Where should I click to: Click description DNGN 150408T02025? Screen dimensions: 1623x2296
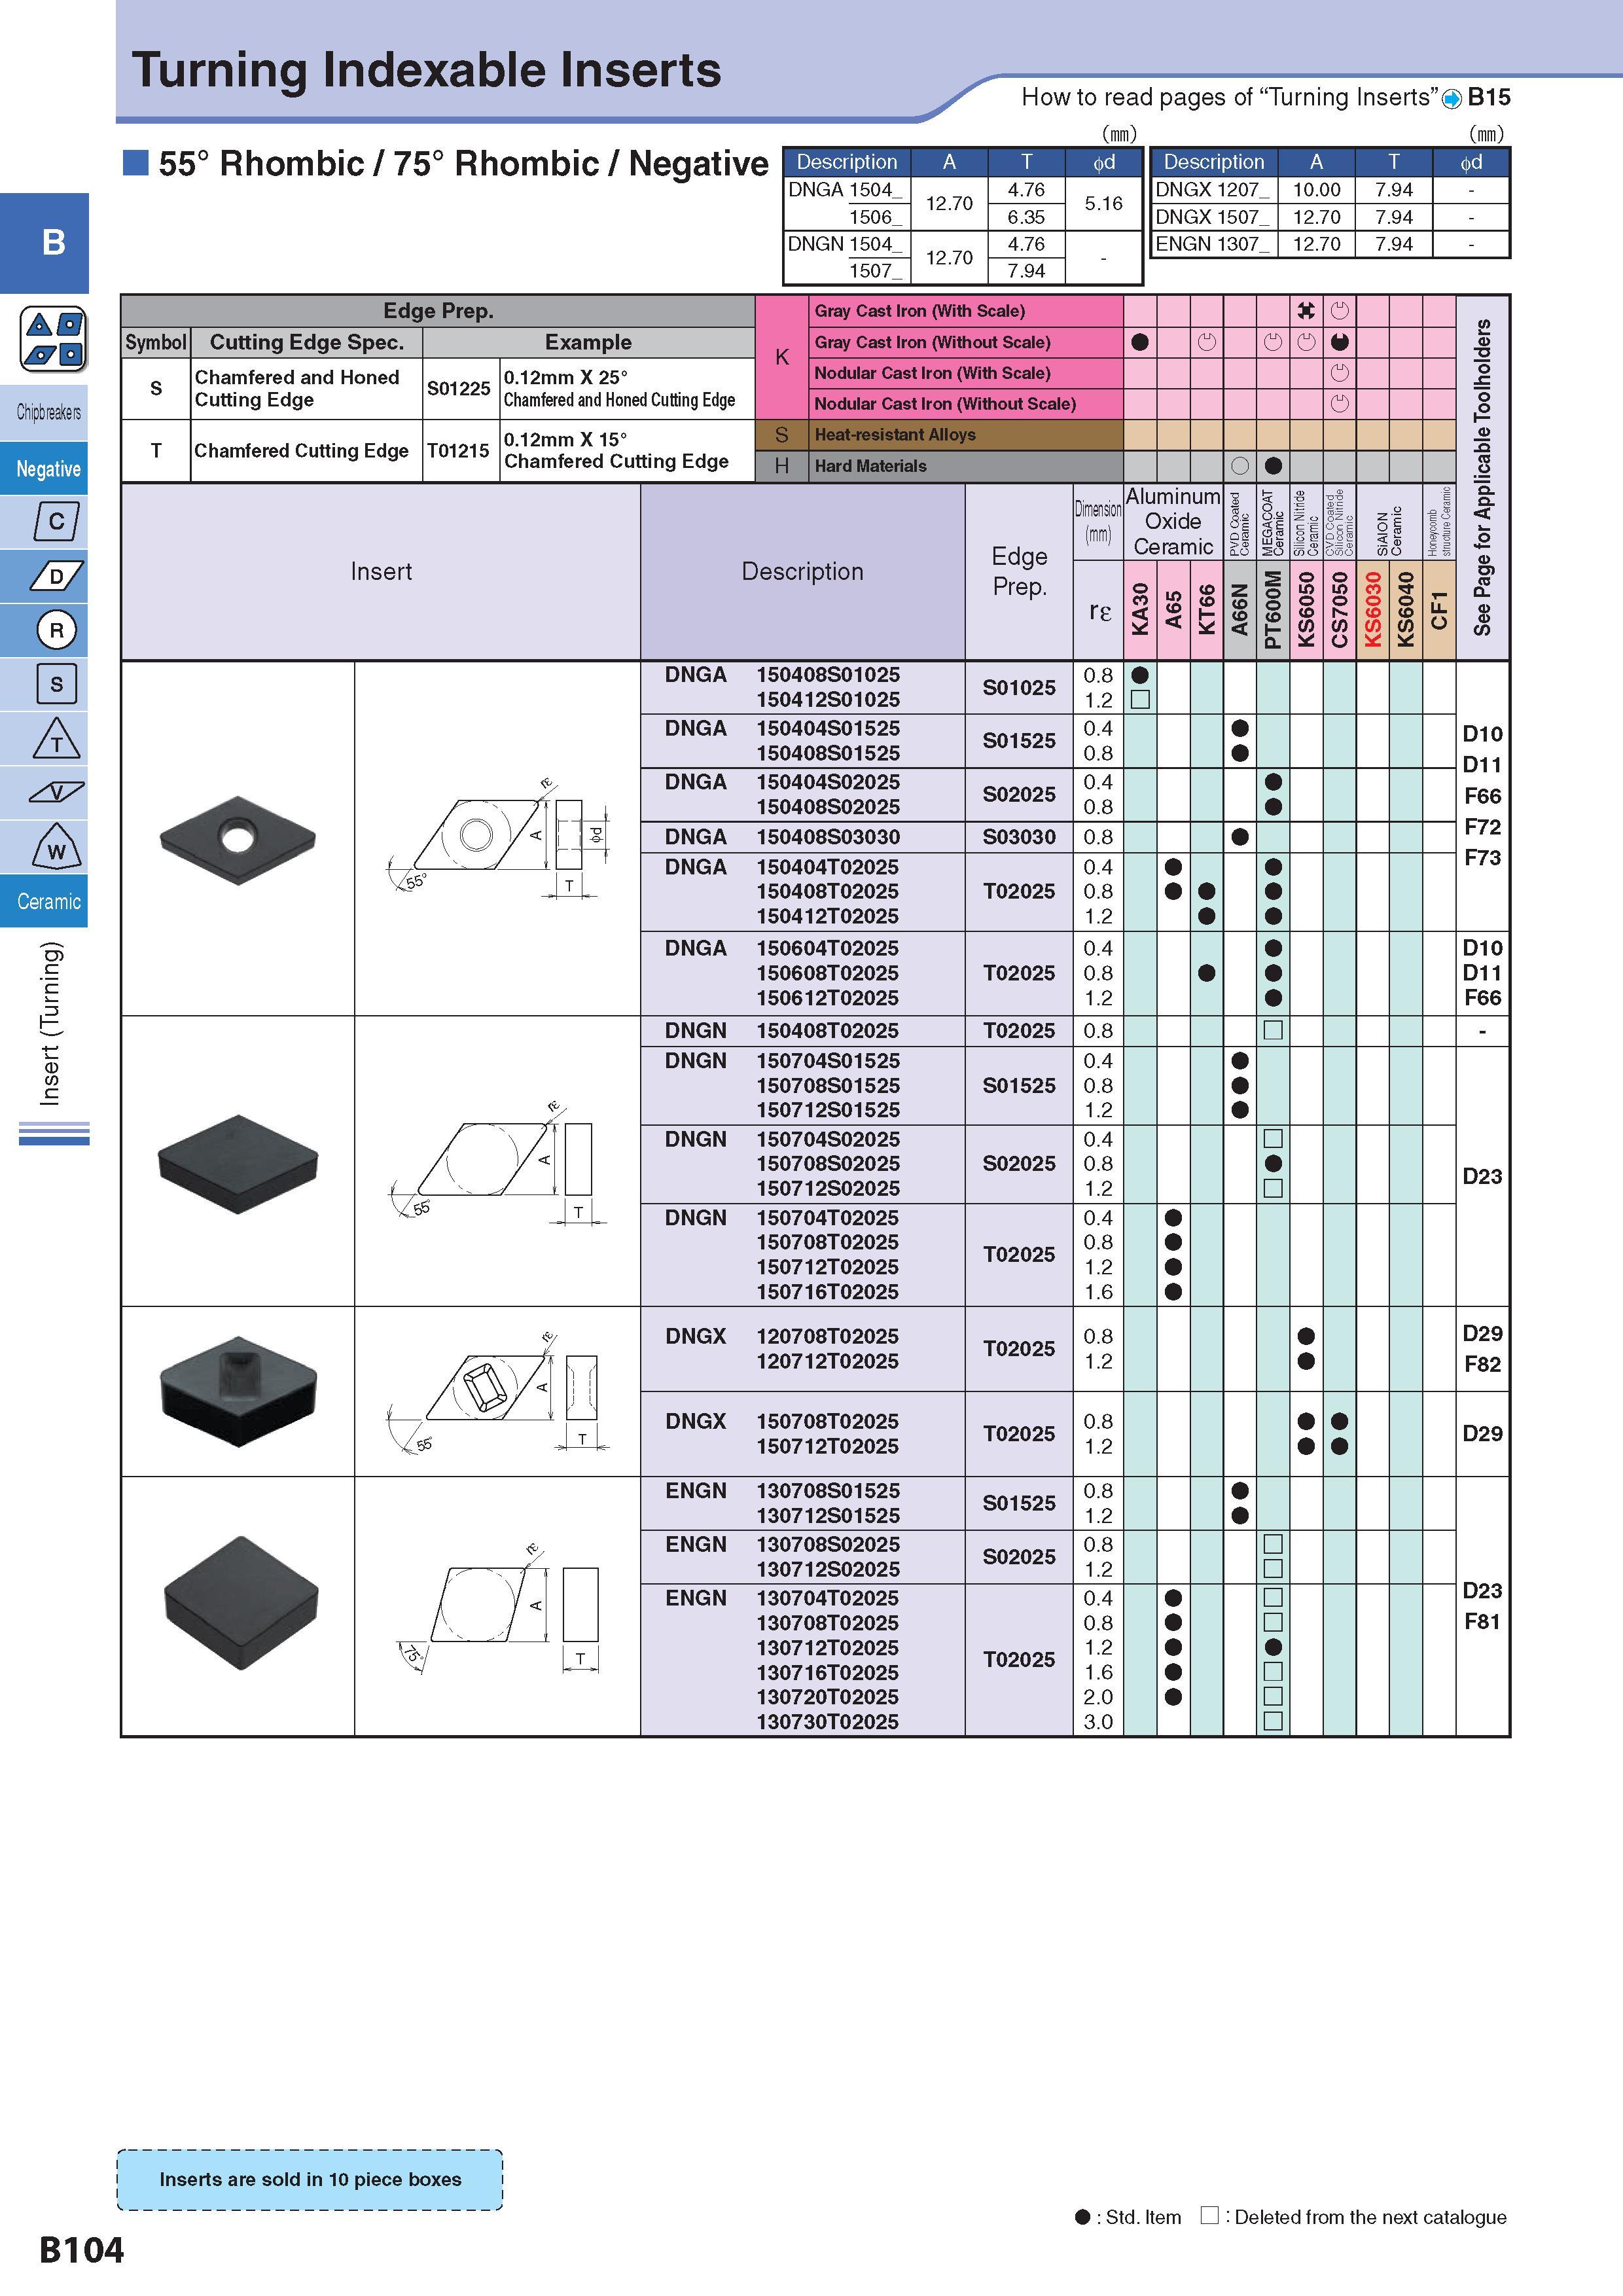[x=782, y=1031]
